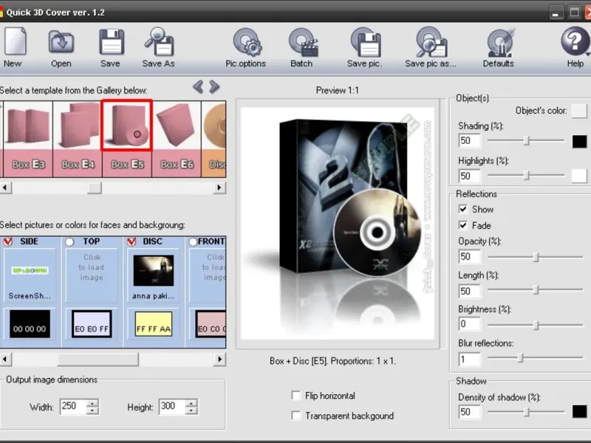Screen dimensions: 591x443
Task: Click the Width input field
Action: coord(73,407)
